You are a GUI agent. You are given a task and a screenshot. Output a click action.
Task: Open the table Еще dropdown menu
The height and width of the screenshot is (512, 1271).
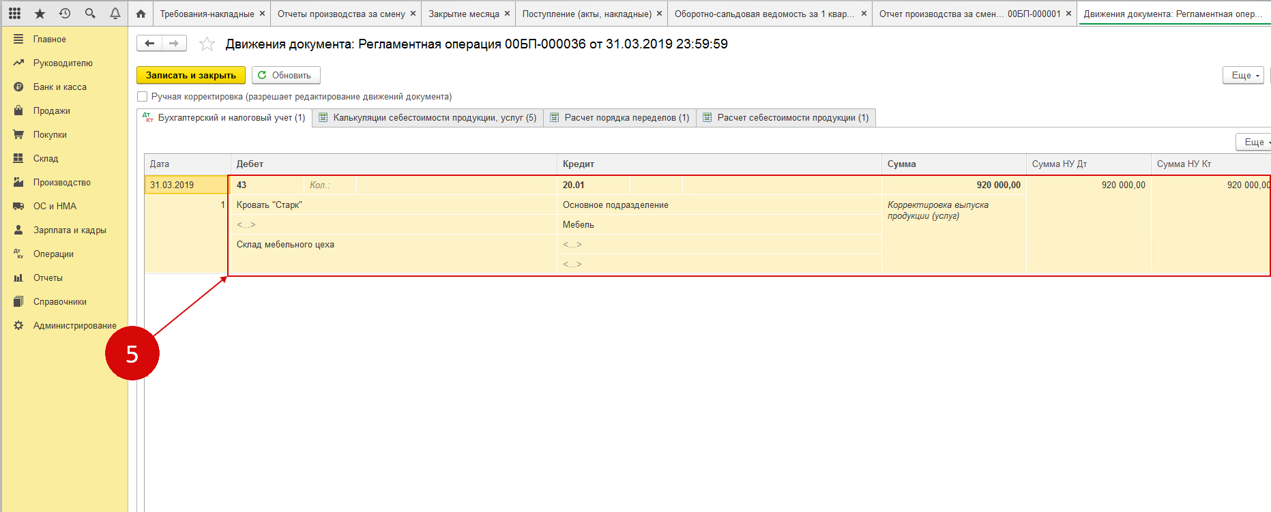[1254, 142]
